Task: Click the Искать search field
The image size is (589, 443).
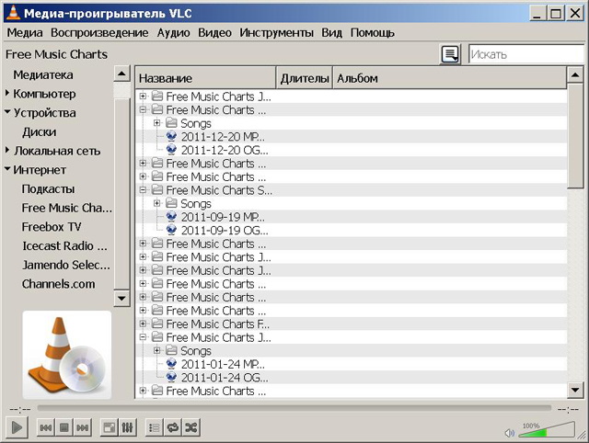Action: [525, 54]
